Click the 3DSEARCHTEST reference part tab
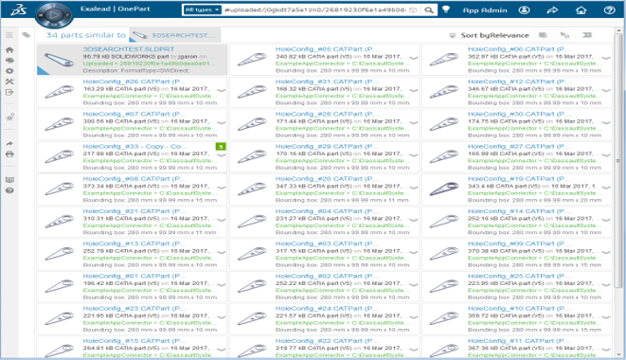 pyautogui.click(x=175, y=35)
